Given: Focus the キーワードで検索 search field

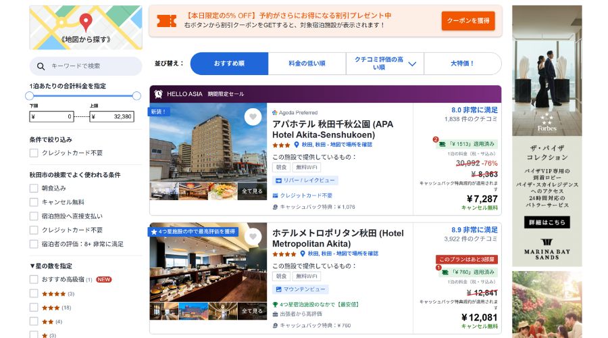Looking at the screenshot, I should coord(86,66).
